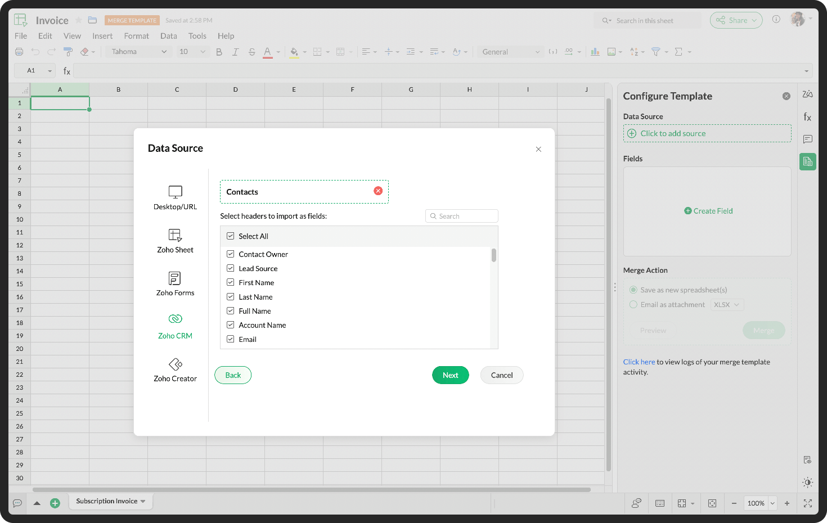Toggle the Select All checkbox

point(230,236)
